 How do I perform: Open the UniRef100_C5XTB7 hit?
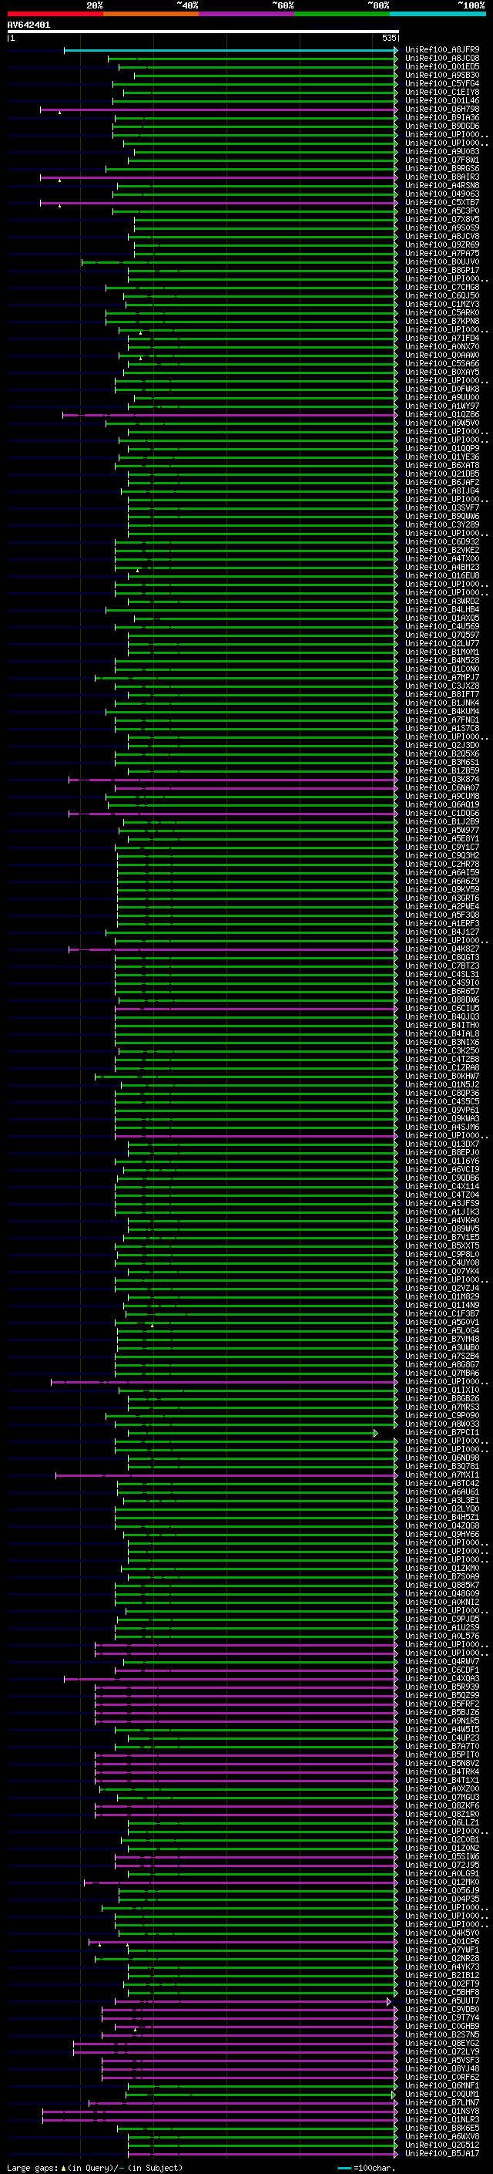(x=442, y=203)
